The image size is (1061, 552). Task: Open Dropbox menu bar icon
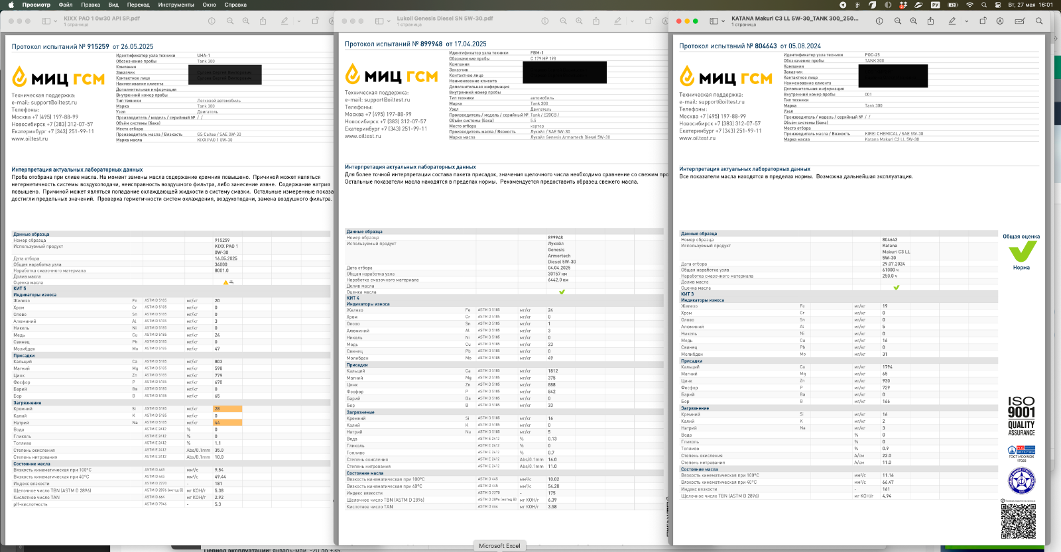click(x=903, y=5)
